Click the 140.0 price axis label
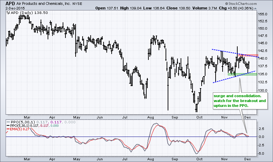This screenshot has height=162, width=273. click(x=262, y=58)
